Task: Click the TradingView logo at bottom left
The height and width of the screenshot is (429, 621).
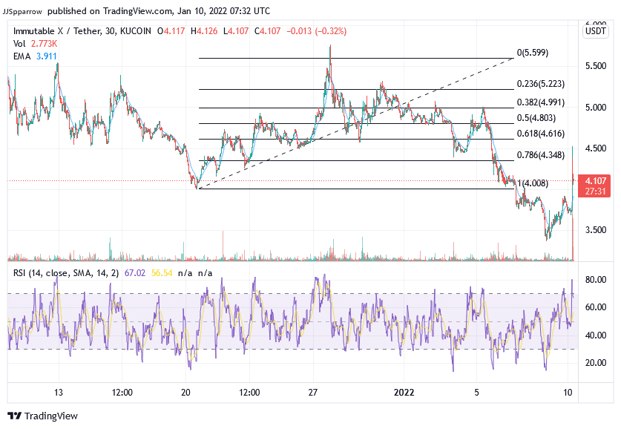Action: point(43,416)
